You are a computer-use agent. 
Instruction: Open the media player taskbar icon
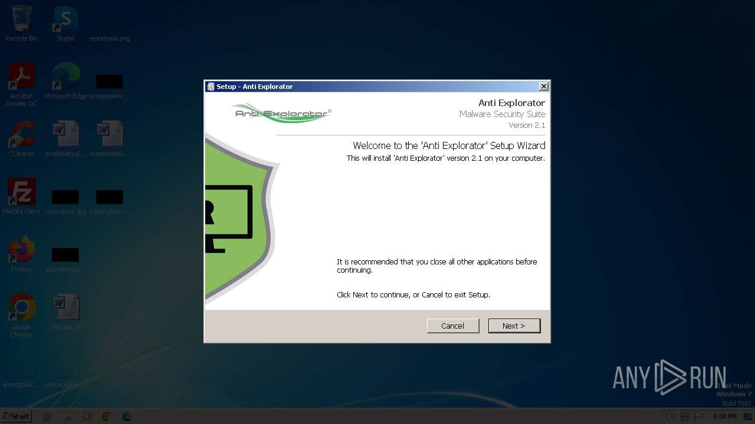pyautogui.click(x=87, y=416)
